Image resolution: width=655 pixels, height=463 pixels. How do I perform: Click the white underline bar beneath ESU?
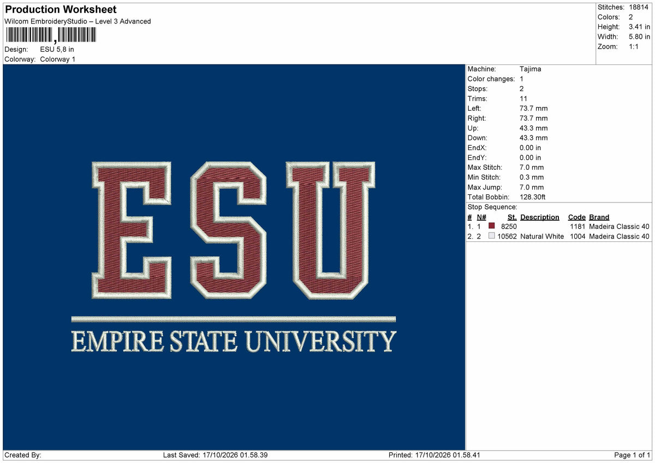[234, 319]
